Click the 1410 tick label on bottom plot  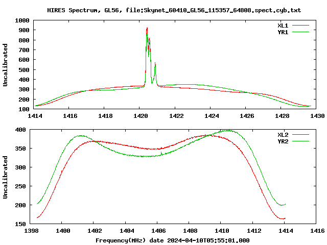pyautogui.click(x=222, y=231)
